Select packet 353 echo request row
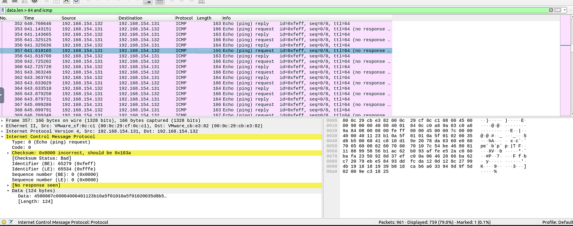Viewport: 573px width, 226px height. (196, 29)
